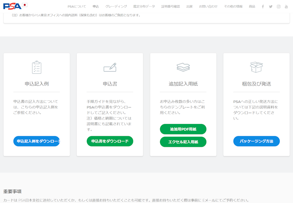Click the pencil form icon above 申込書
Screen dimensions: 293x203
coord(110,67)
